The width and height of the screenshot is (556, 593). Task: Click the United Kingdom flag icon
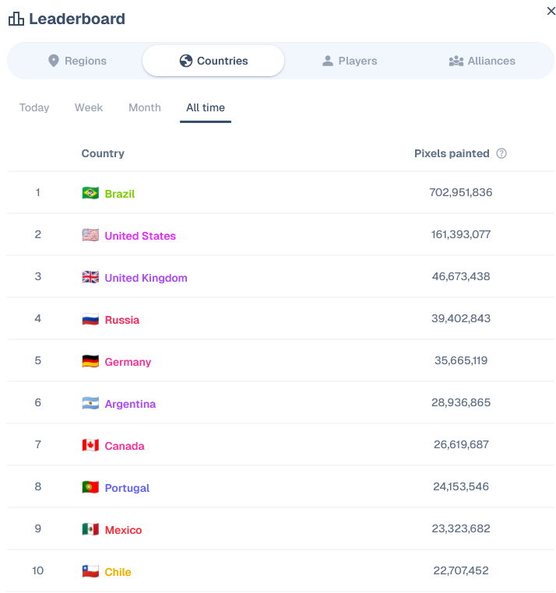point(90,277)
